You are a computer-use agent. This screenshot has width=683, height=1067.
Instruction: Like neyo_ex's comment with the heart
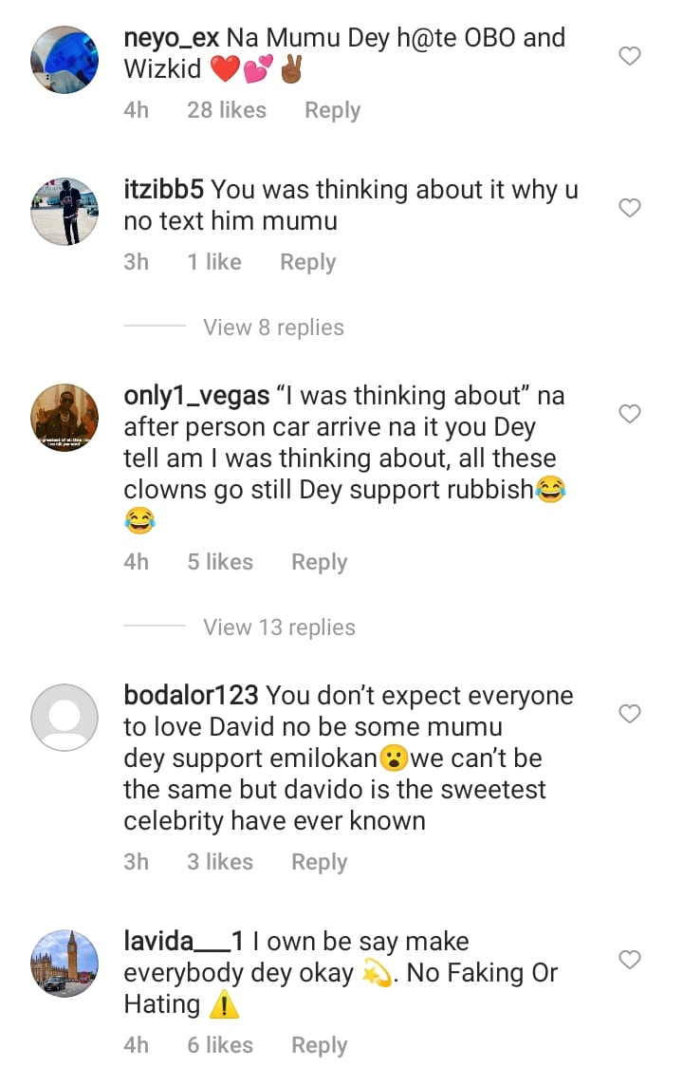[x=630, y=57]
